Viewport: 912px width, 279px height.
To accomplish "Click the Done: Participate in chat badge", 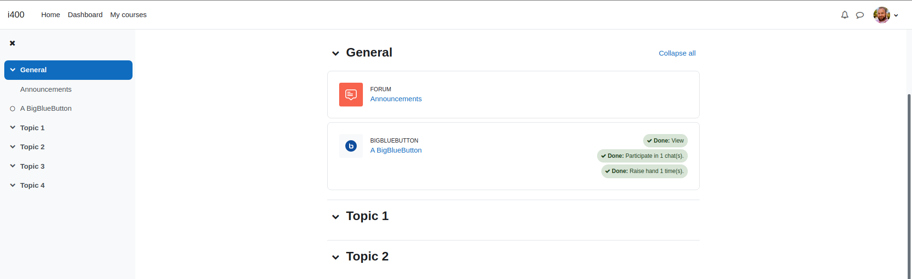I will pos(642,156).
